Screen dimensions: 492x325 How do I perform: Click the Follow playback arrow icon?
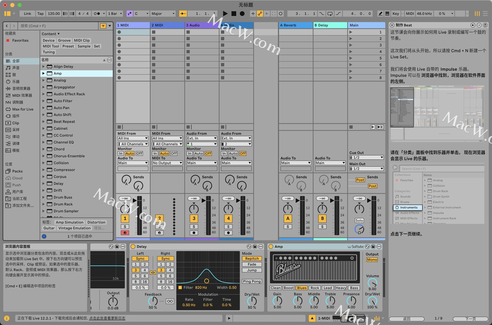tap(183, 14)
